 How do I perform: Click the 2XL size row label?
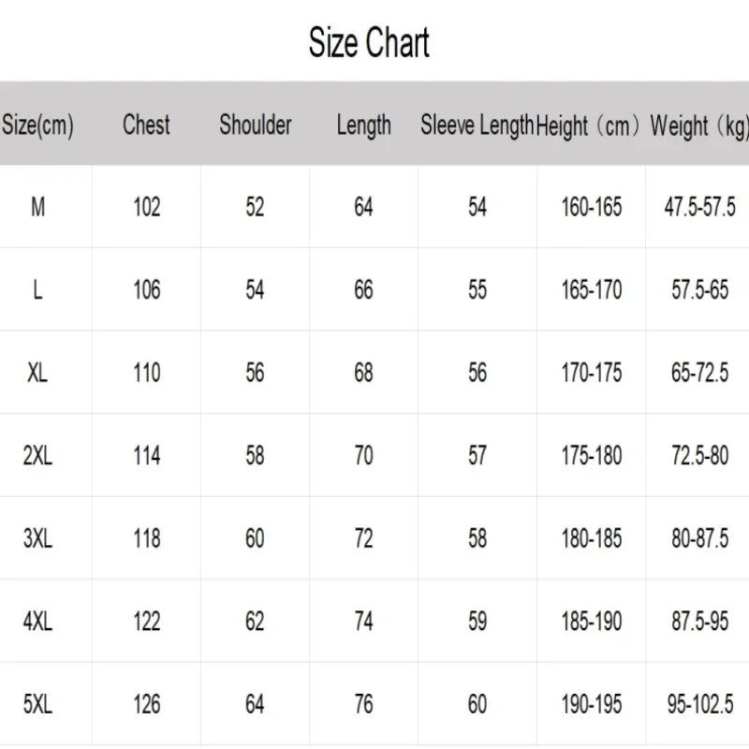pos(37,455)
